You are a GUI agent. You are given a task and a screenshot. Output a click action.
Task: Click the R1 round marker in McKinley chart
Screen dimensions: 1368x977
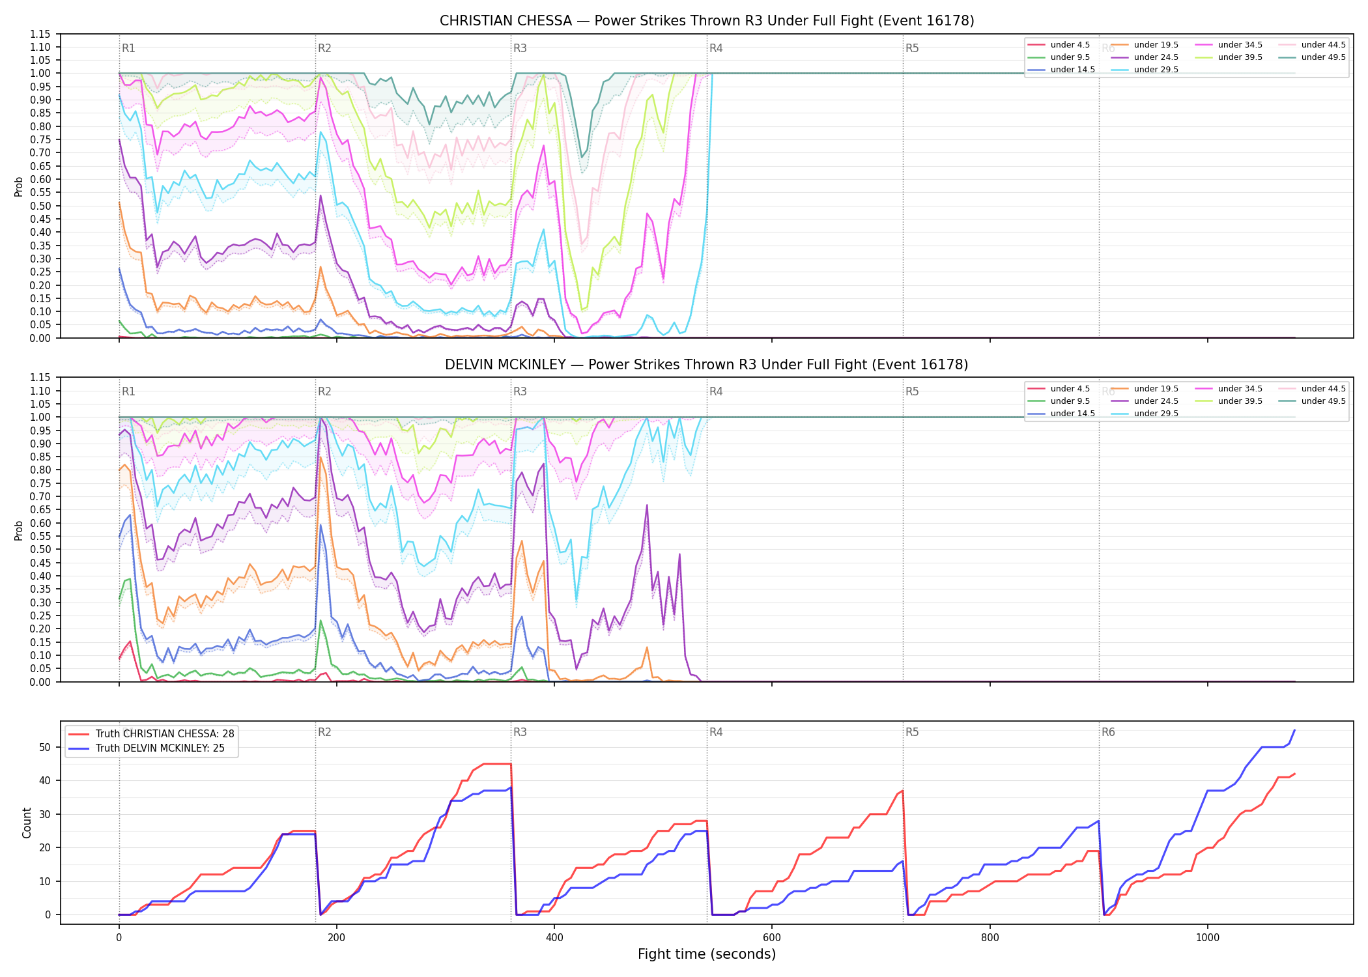pyautogui.click(x=128, y=391)
